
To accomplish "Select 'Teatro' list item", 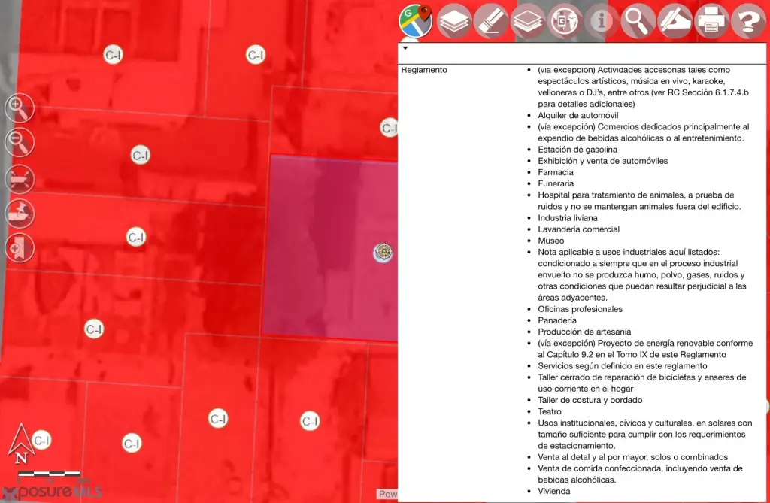I will pyautogui.click(x=550, y=411).
